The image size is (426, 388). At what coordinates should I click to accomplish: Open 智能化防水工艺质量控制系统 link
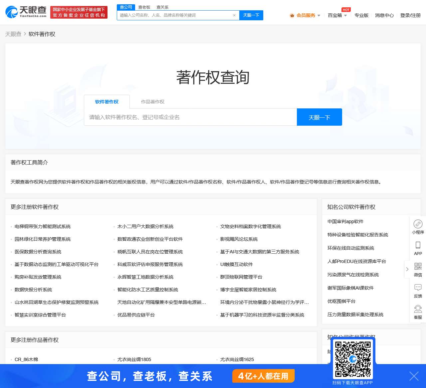(x=148, y=290)
